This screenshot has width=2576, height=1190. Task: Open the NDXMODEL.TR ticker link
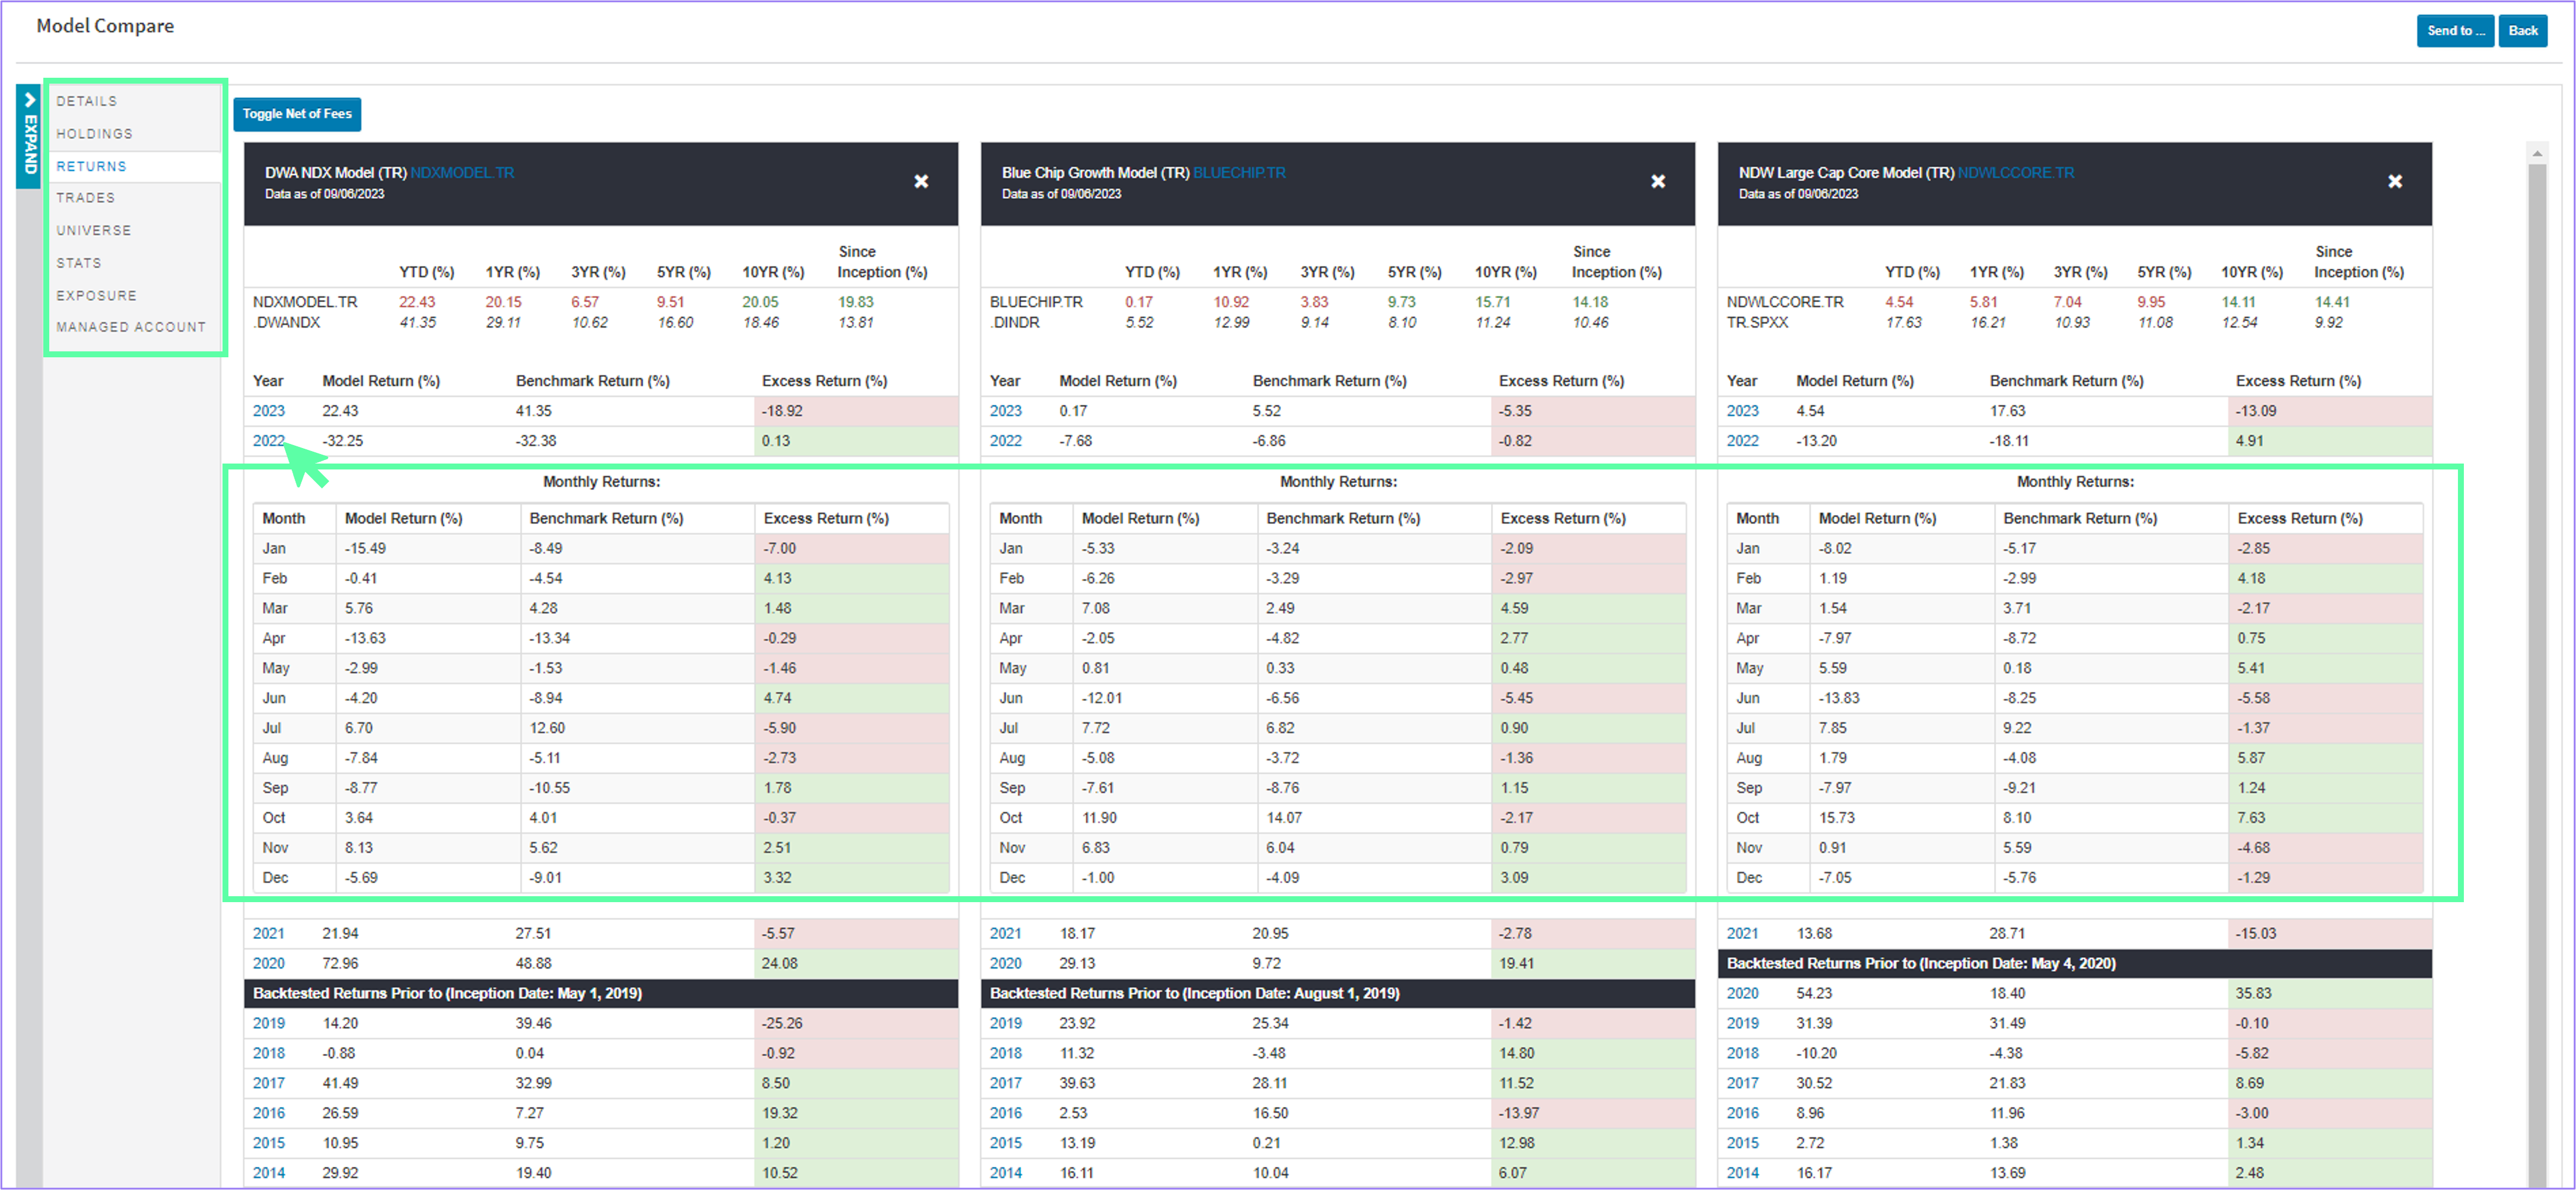click(463, 172)
